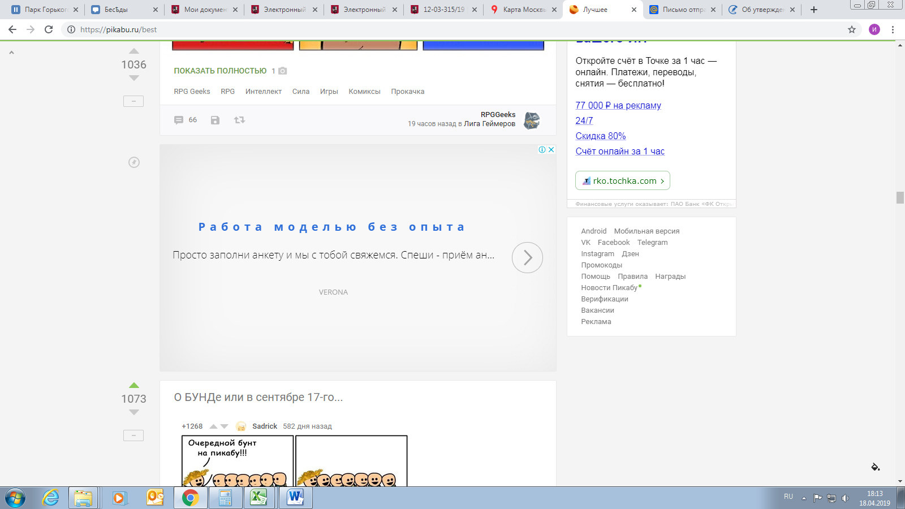
Task: Click the ad's next arrow button
Action: coord(527,258)
